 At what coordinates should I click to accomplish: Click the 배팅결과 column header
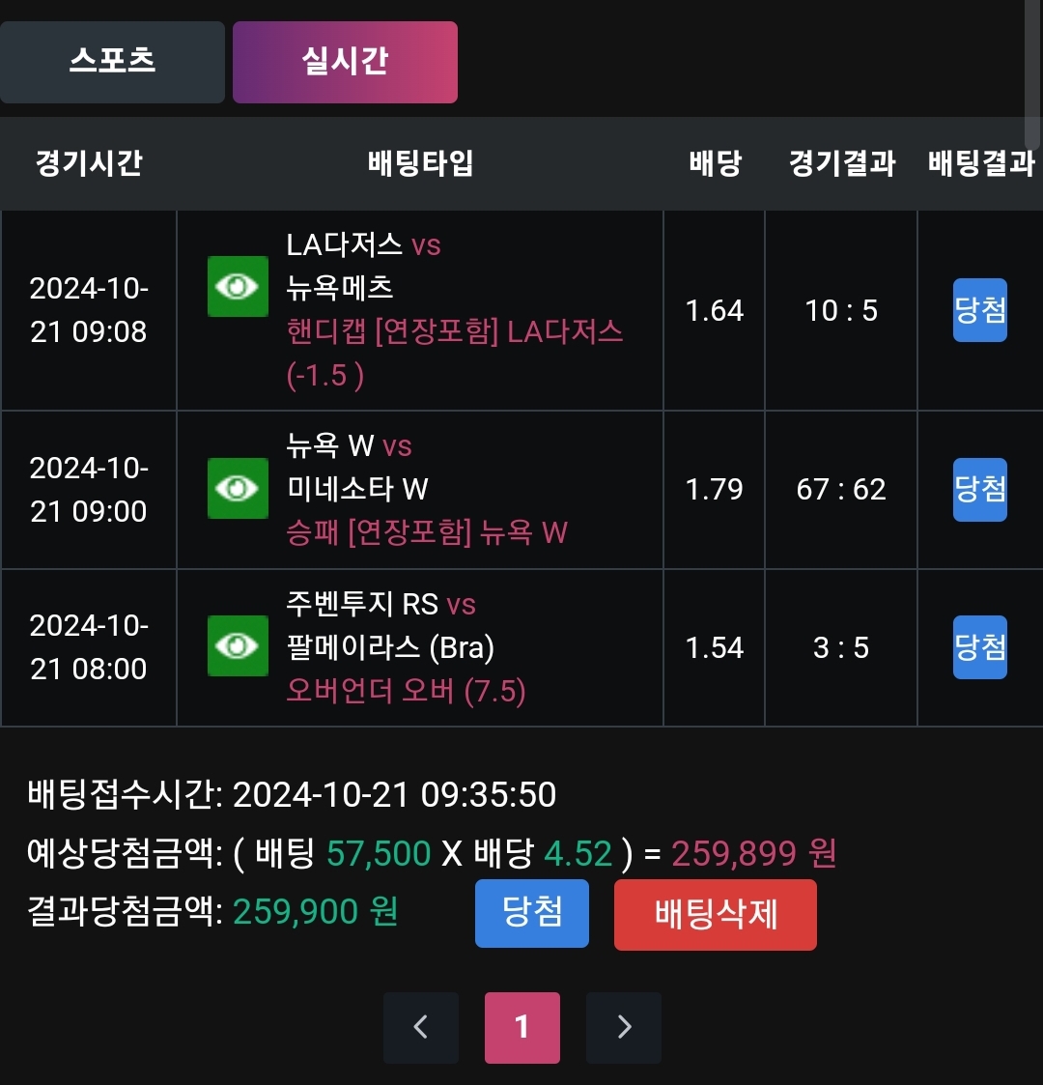pos(980,163)
